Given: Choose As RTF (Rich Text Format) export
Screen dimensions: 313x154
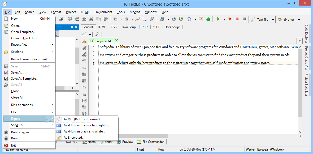Looking at the screenshot, I should [x=87, y=119].
